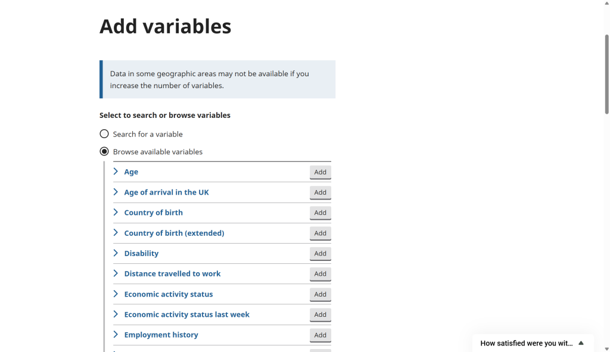Expand Economic activity status last week

click(x=186, y=314)
